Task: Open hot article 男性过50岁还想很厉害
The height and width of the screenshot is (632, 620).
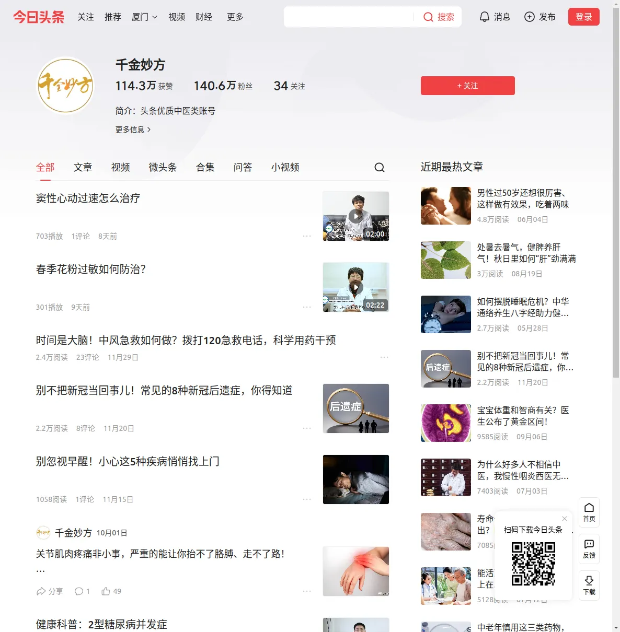Action: [x=523, y=198]
